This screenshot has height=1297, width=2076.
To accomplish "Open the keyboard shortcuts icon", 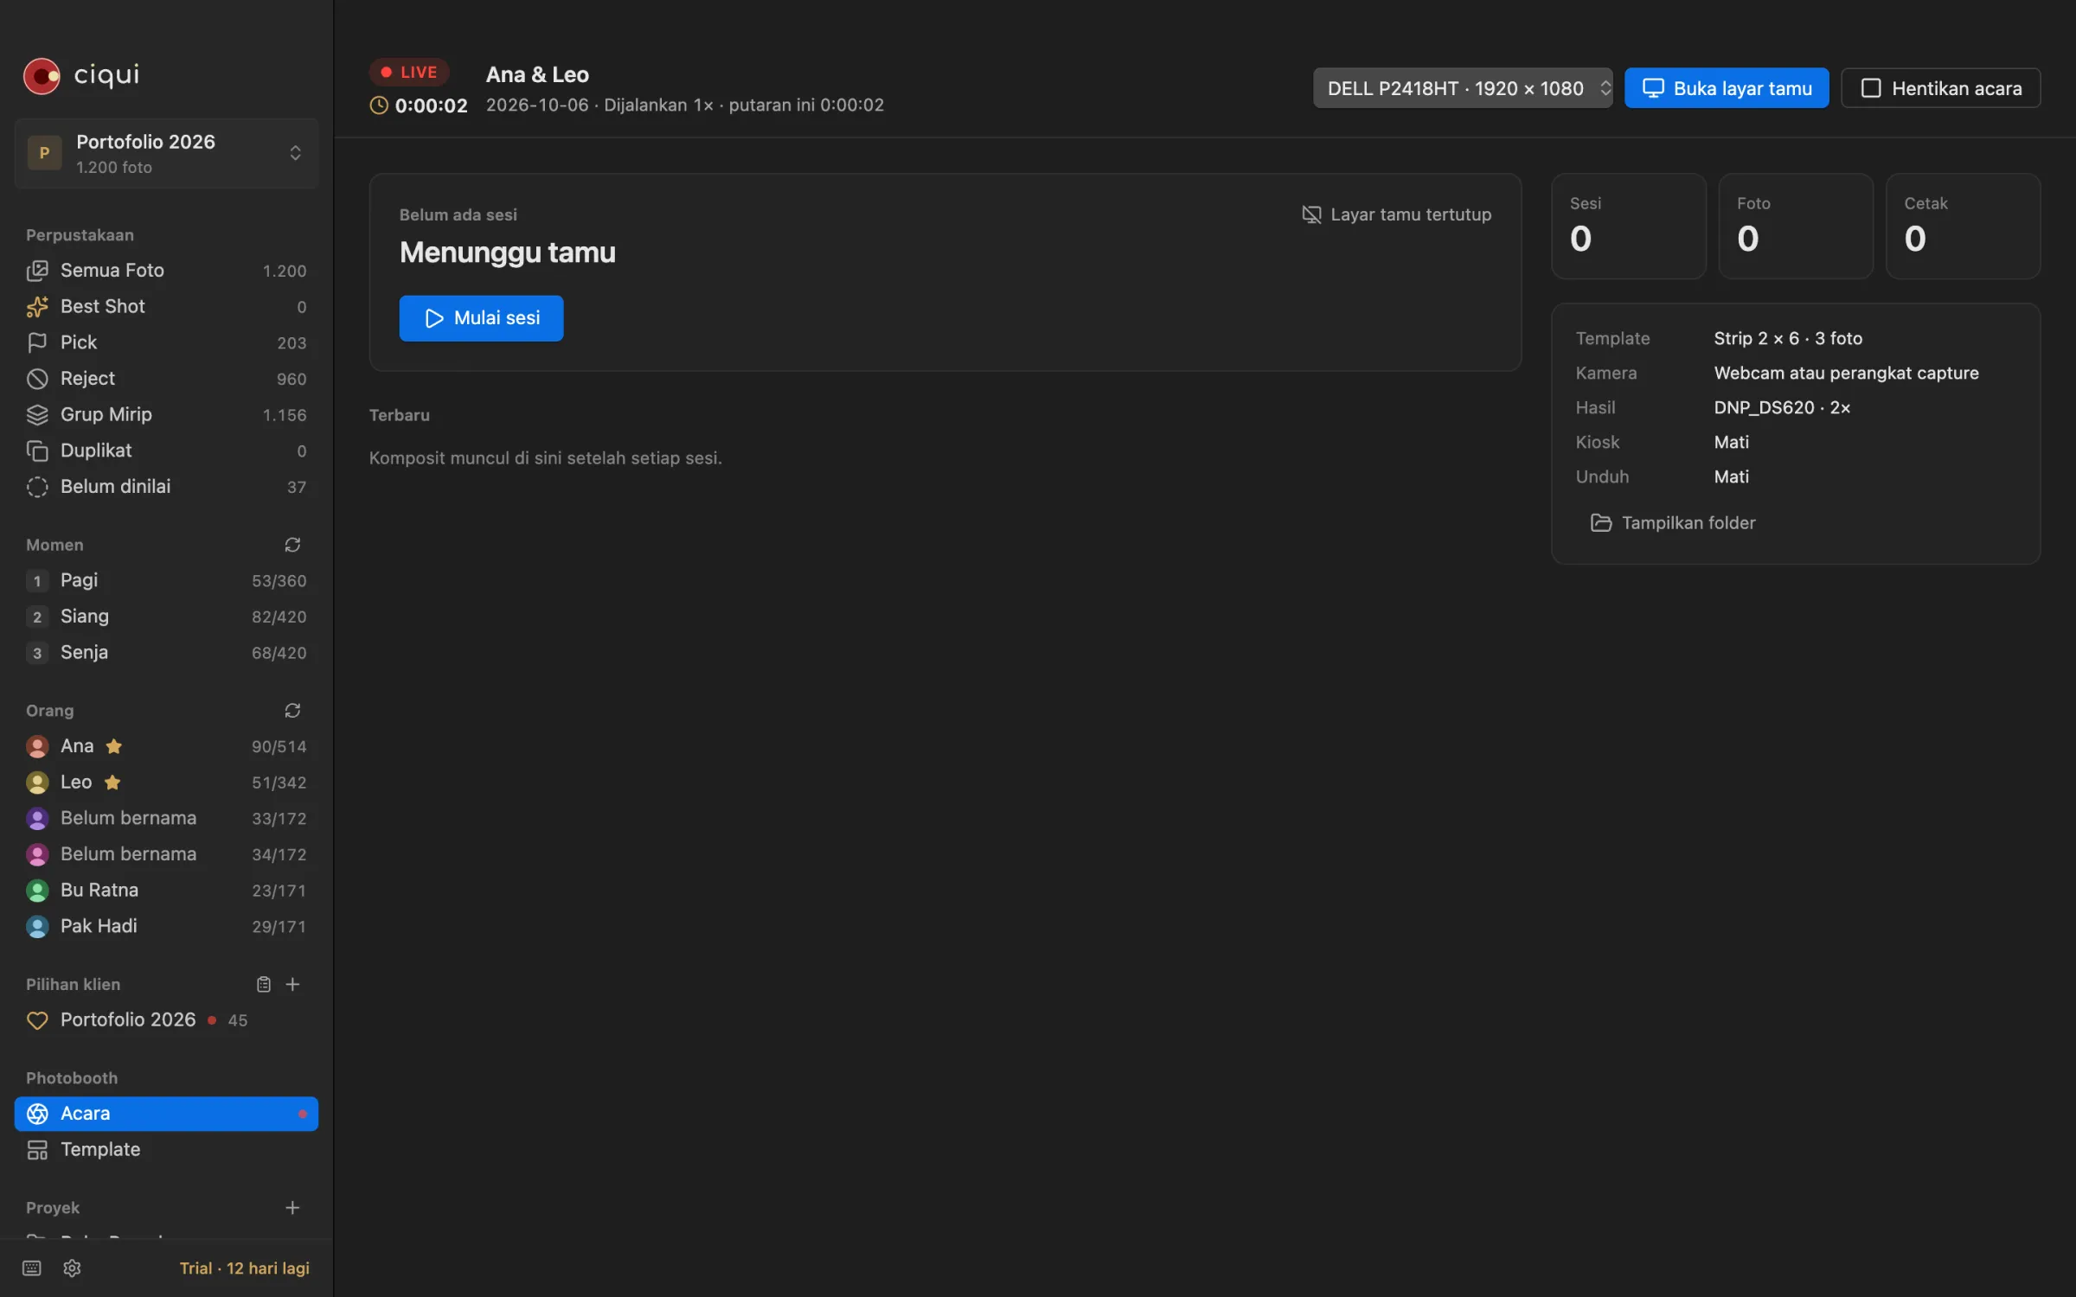I will pos(32,1268).
